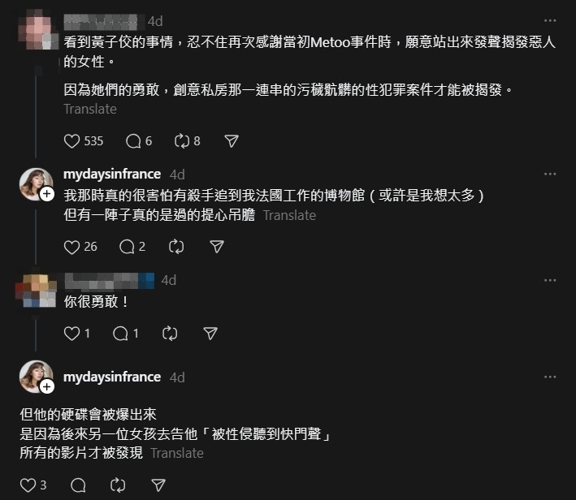The image size is (576, 500).
Task: Like the mydaysinfrance reply with 26 likes
Action: (x=71, y=247)
